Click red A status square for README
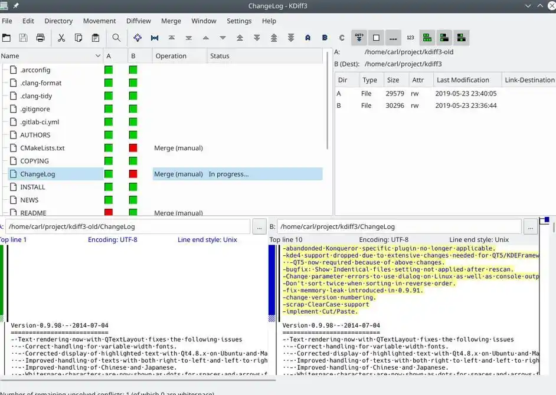Screen dimensions: 556x395 tap(109, 212)
